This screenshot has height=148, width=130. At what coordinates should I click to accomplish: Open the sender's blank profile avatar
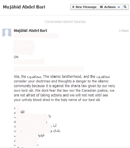click(7, 33)
